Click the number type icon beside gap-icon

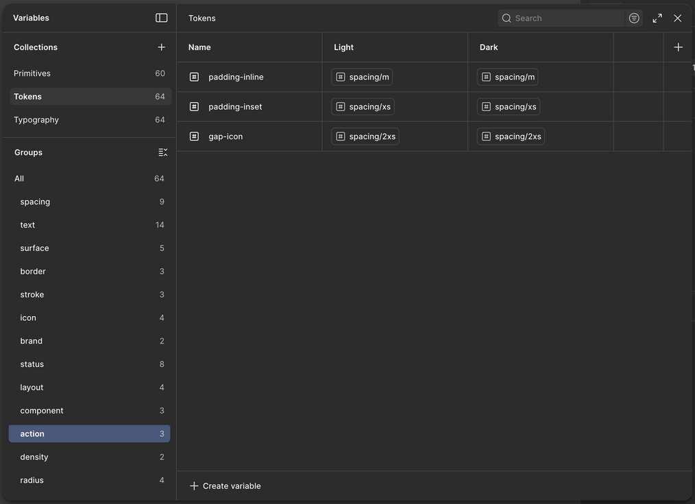(x=194, y=136)
